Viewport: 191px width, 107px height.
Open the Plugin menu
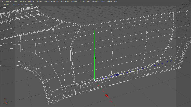[x=103, y=1]
